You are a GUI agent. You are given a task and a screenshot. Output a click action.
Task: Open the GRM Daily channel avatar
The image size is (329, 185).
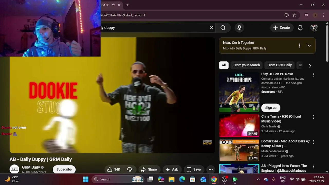[x=14, y=169]
